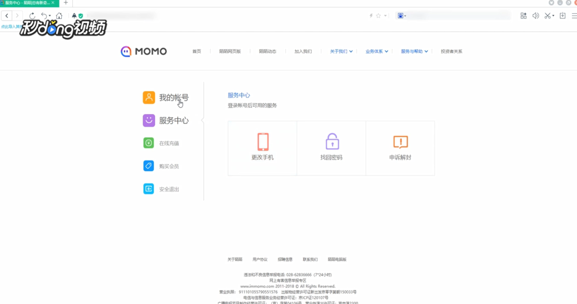Image resolution: width=577 pixels, height=304 pixels.
Task: Select the 服务中心 purple smiley icon
Action: pyautogui.click(x=148, y=120)
